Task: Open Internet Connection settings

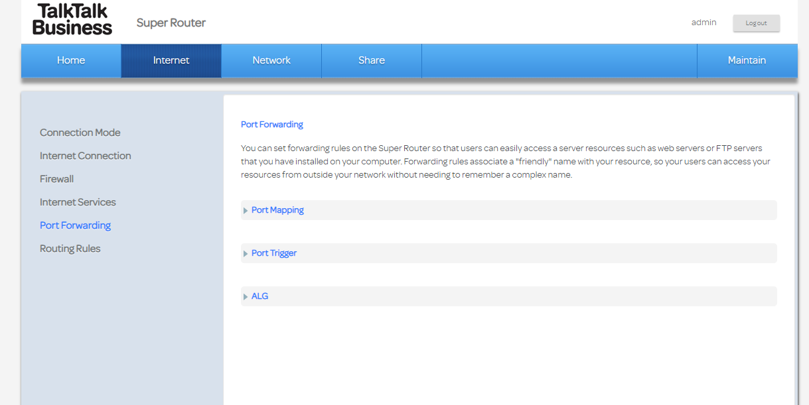Action: [85, 156]
